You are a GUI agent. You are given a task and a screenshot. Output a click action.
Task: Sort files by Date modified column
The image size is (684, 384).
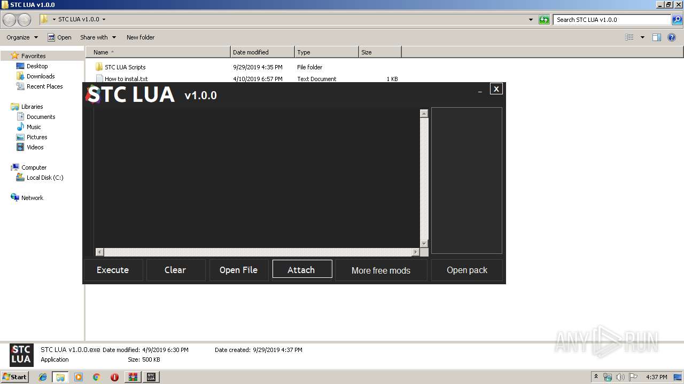[x=262, y=52]
